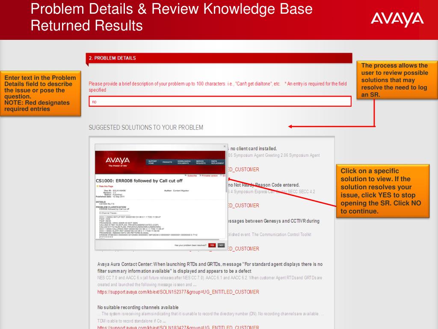Click Rate this Page star icon
This screenshot has height=329, width=438.
click(x=98, y=186)
